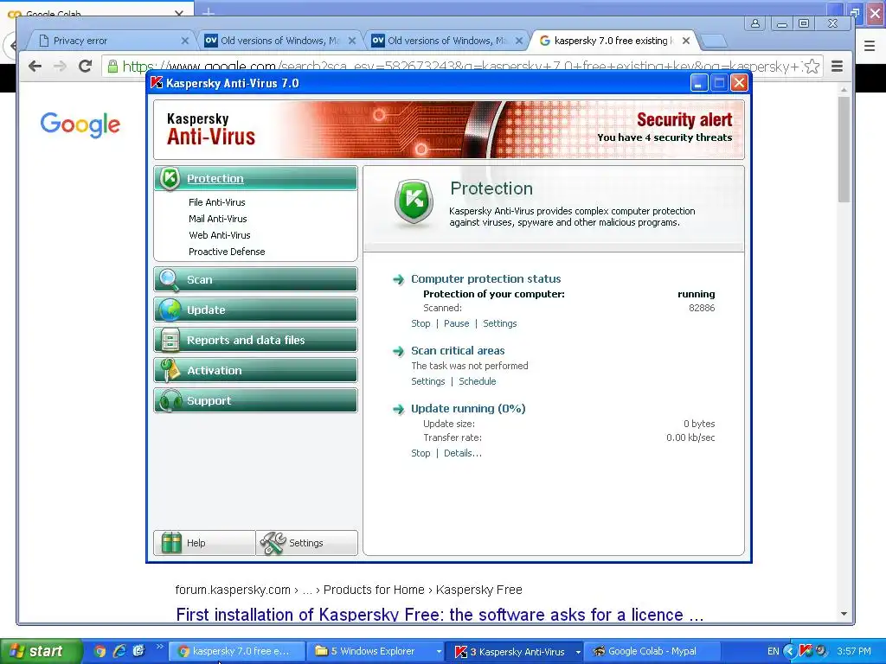
Task: Open First installation of Kaspersky Free result
Action: pos(440,615)
